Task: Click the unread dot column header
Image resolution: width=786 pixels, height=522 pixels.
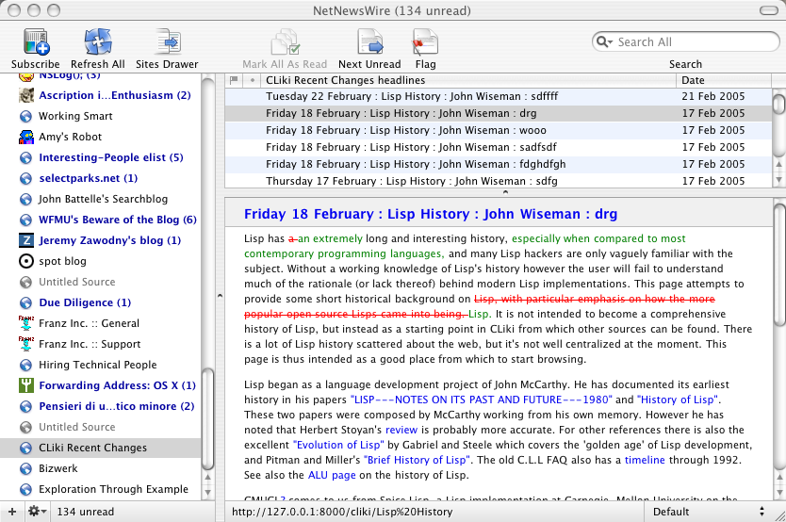Action: point(253,80)
